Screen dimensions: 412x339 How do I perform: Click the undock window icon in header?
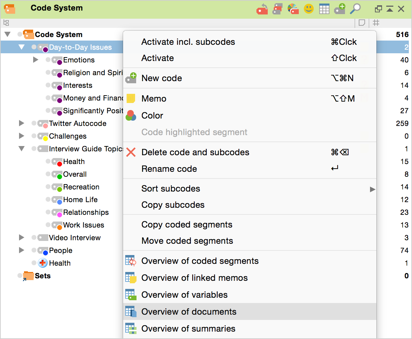378,9
